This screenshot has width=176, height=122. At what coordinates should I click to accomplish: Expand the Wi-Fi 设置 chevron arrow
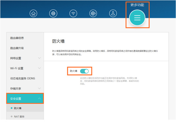coord(40,68)
